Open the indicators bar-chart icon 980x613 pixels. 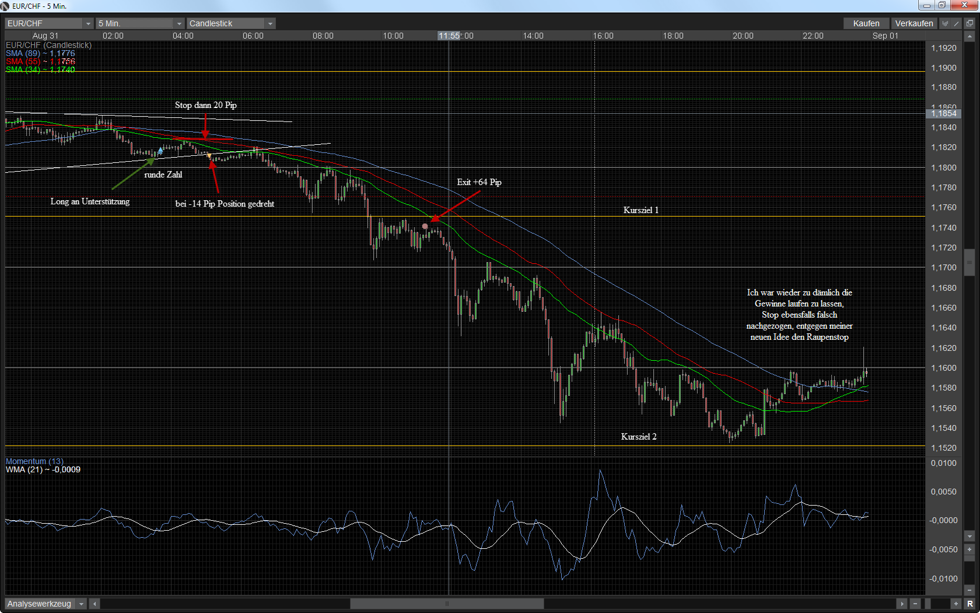(x=945, y=23)
